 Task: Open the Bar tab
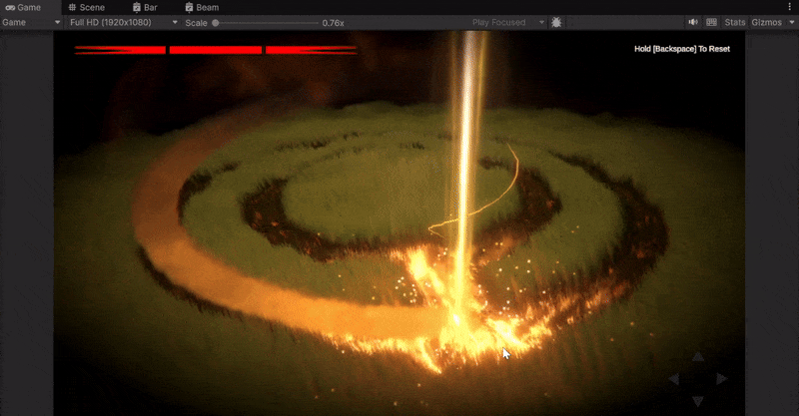click(x=145, y=7)
